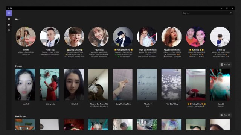Open first New for you thumbnail with orange ceiling

(25, 124)
